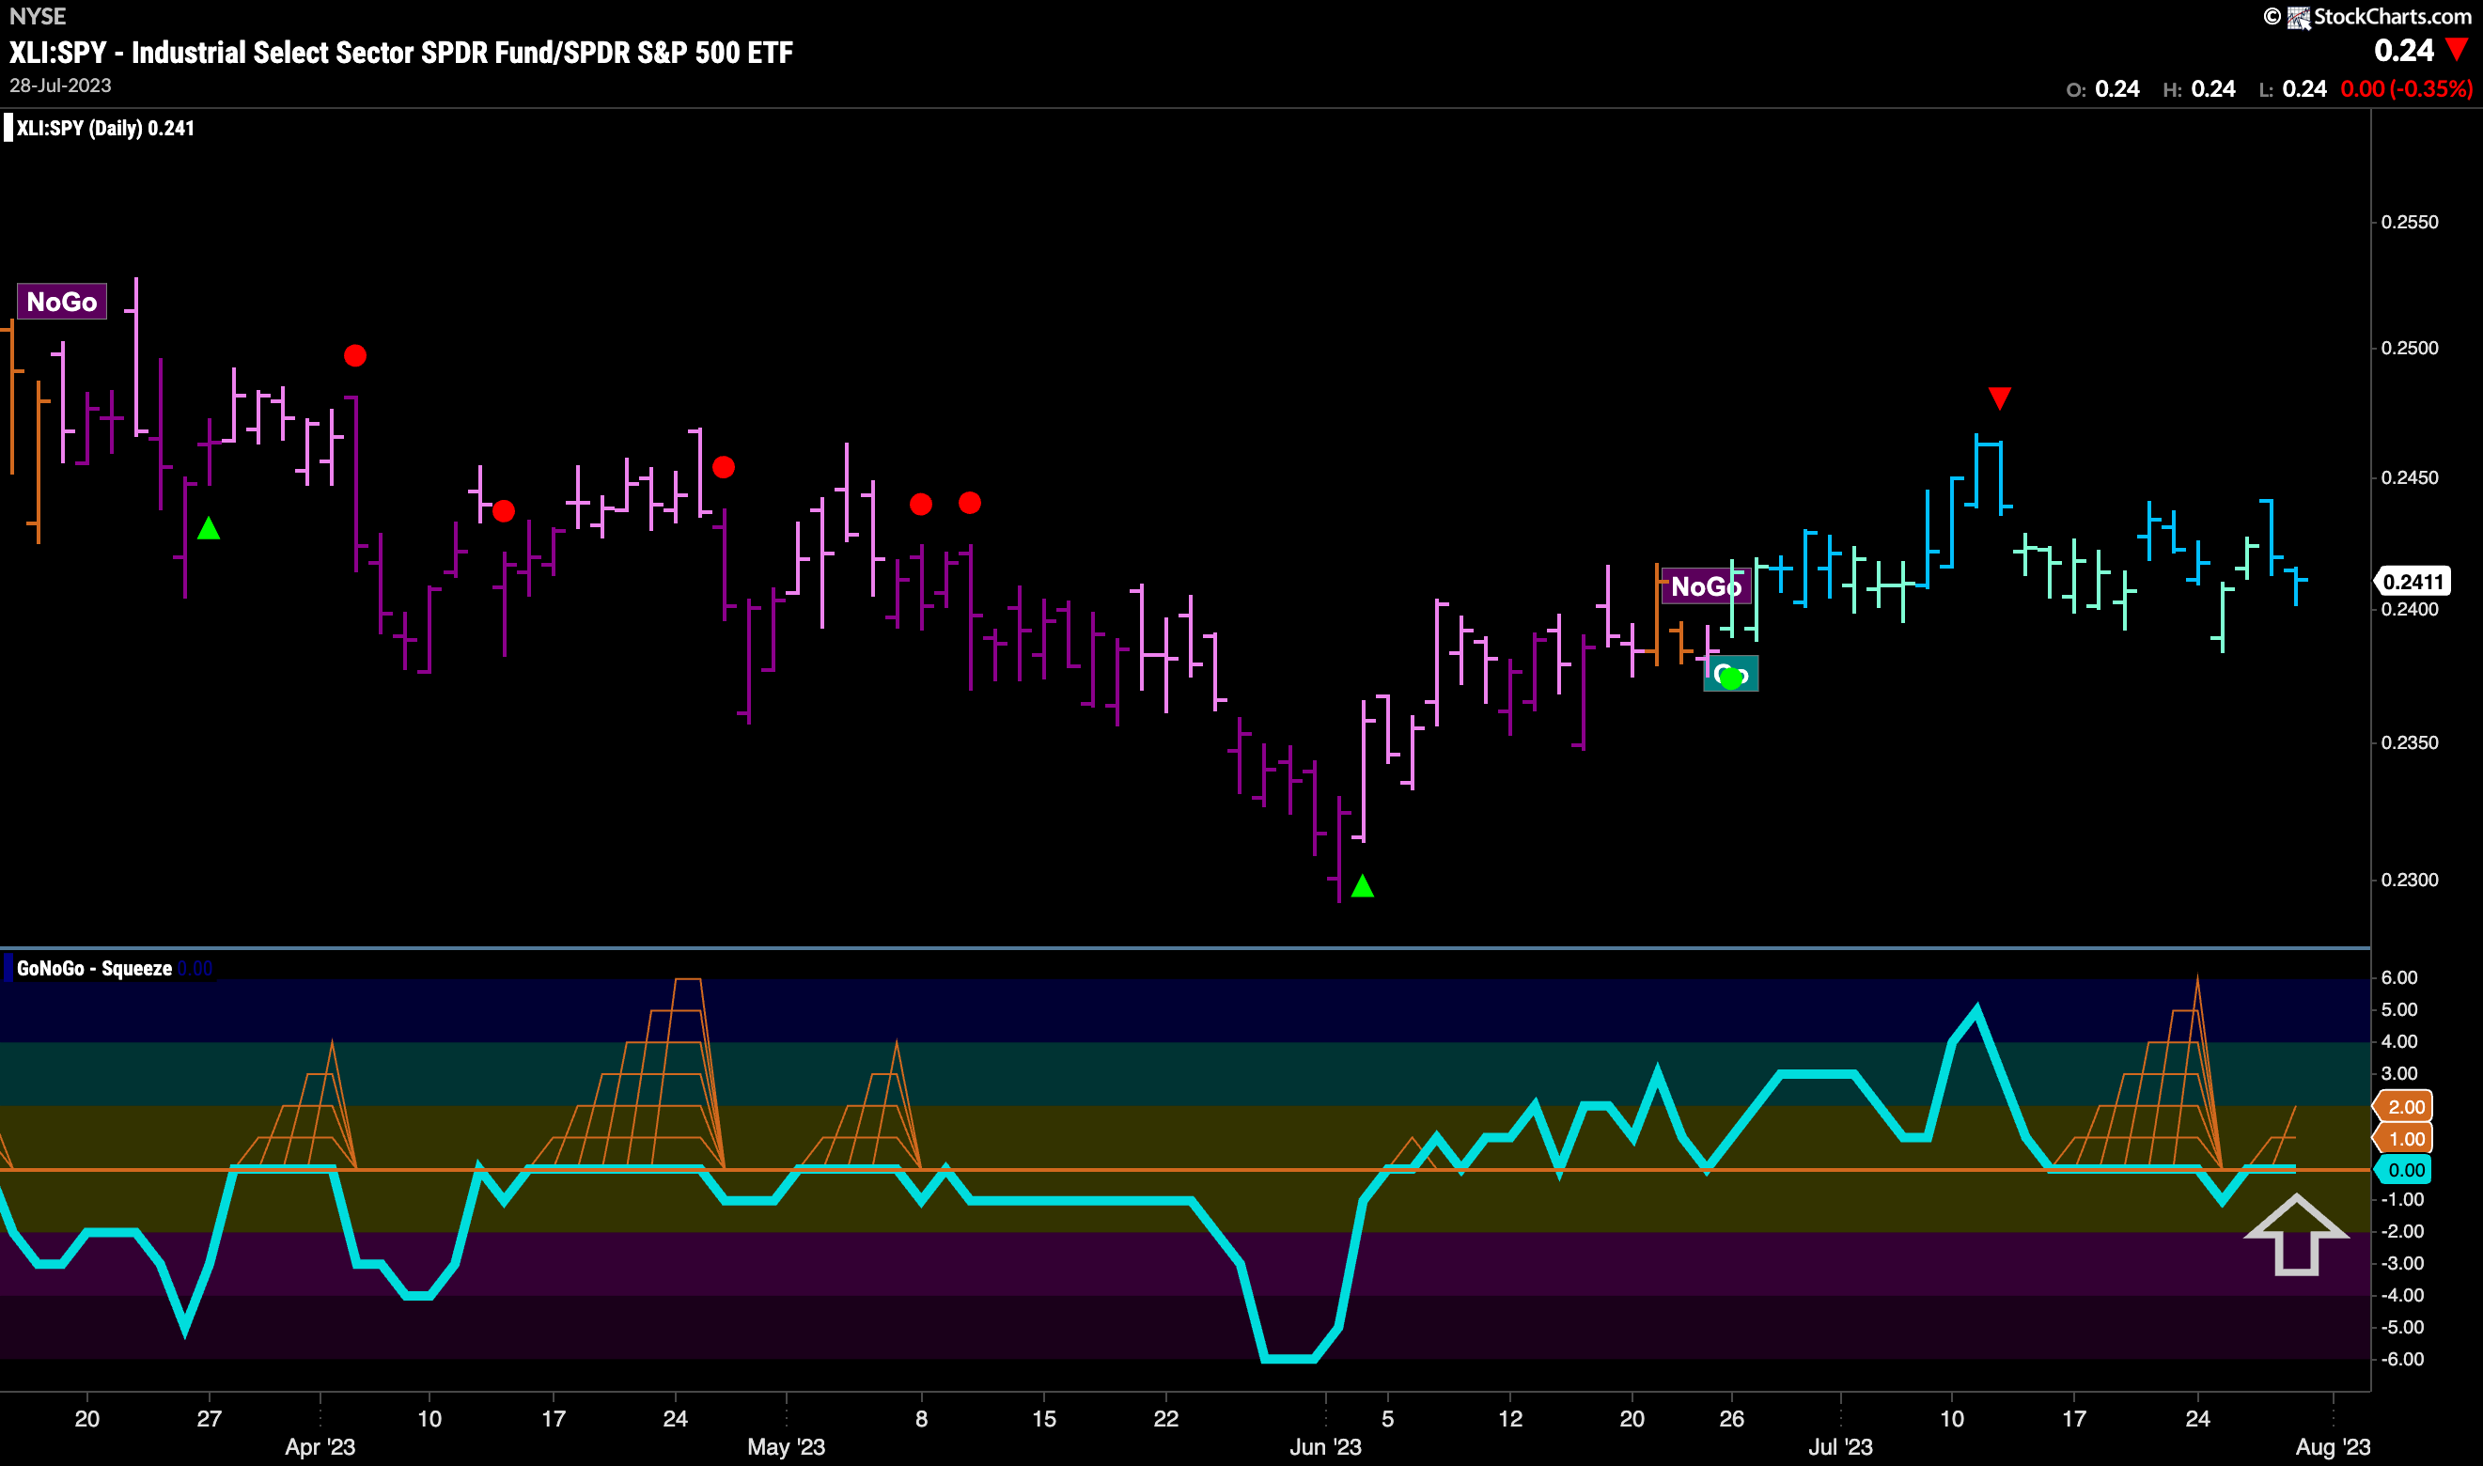The width and height of the screenshot is (2483, 1466).
Task: Click the 0.2411 current price tag
Action: tap(2413, 582)
